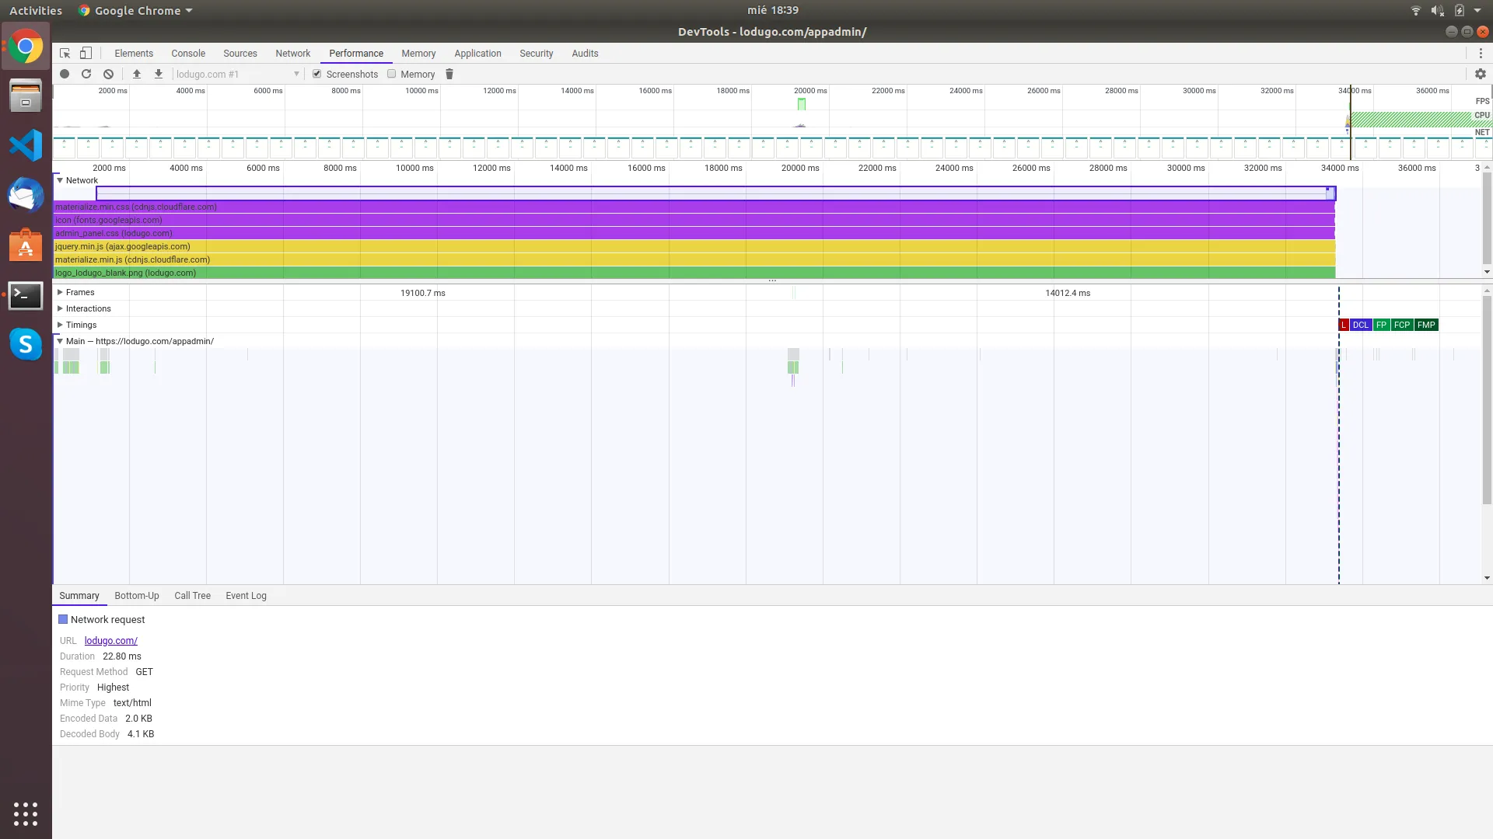Enable the Memory checkbox

coord(392,74)
